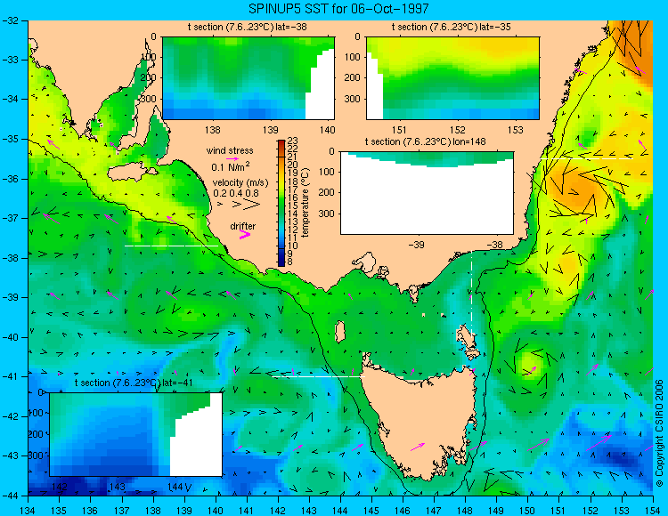
Task: Click the "154" longitude label on bottom axis
Action: tap(653, 511)
